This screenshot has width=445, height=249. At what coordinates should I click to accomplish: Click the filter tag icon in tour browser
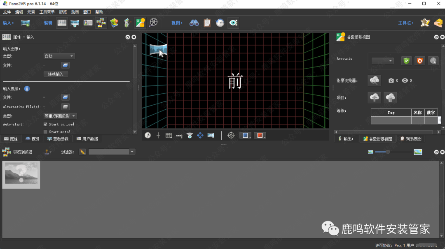pos(82,152)
